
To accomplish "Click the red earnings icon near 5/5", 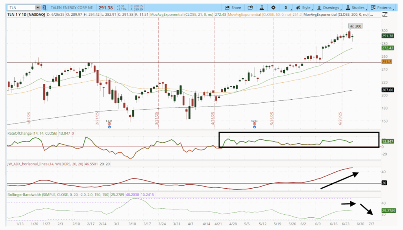I will tap(255, 124).
